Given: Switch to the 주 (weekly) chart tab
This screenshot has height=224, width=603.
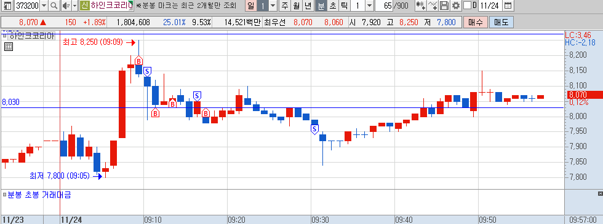Looking at the screenshot, I should (284, 6).
